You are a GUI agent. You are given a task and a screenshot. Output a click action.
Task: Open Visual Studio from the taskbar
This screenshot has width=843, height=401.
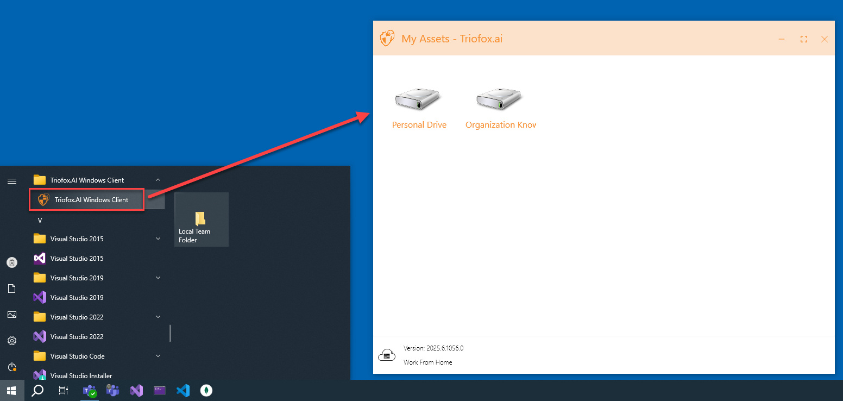136,390
